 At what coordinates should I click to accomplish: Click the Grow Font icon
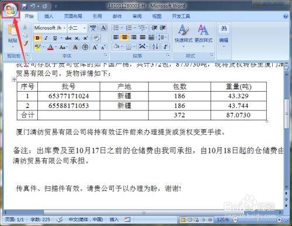click(x=95, y=47)
